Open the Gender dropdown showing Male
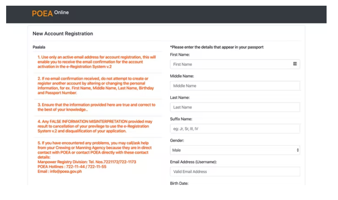Image resolution: width=338 pixels, height=200 pixels. coord(235,150)
